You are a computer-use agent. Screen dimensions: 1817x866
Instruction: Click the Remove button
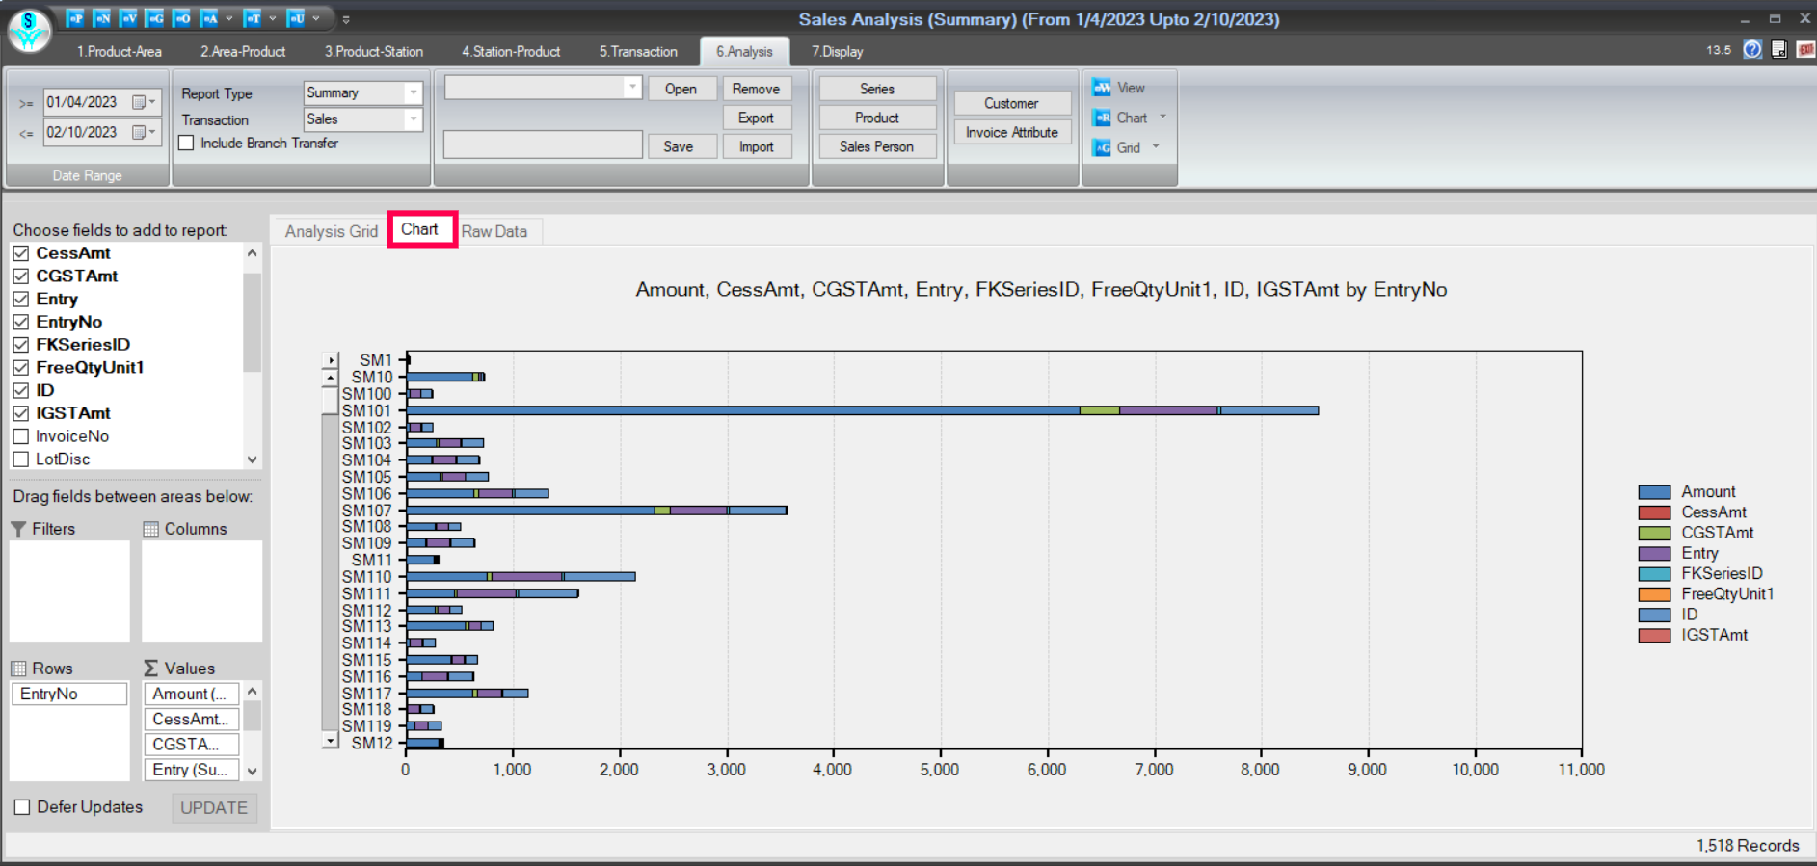(756, 89)
